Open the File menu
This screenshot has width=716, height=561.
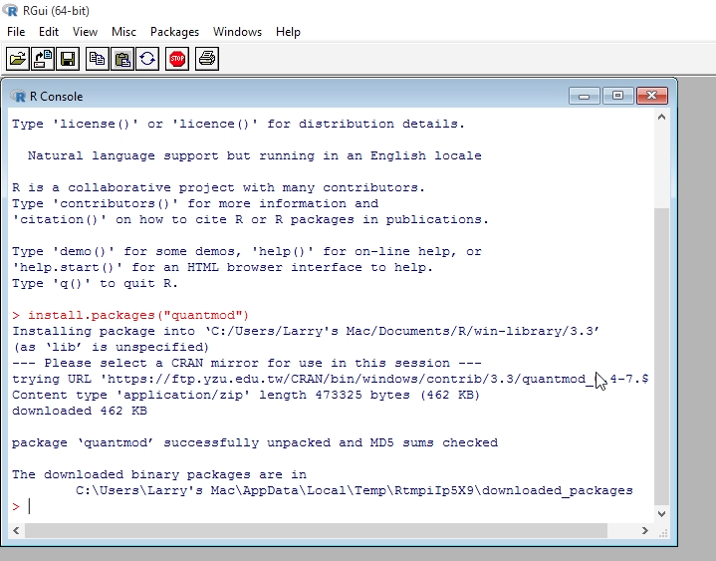click(x=16, y=32)
